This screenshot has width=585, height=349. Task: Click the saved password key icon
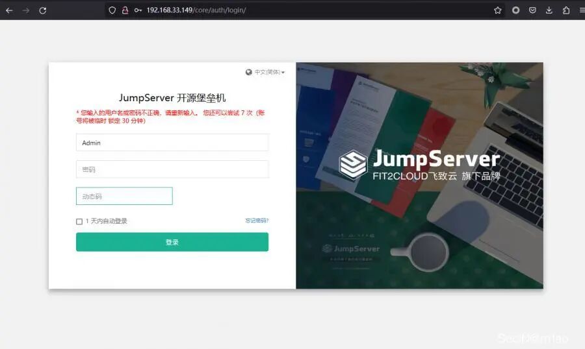138,10
